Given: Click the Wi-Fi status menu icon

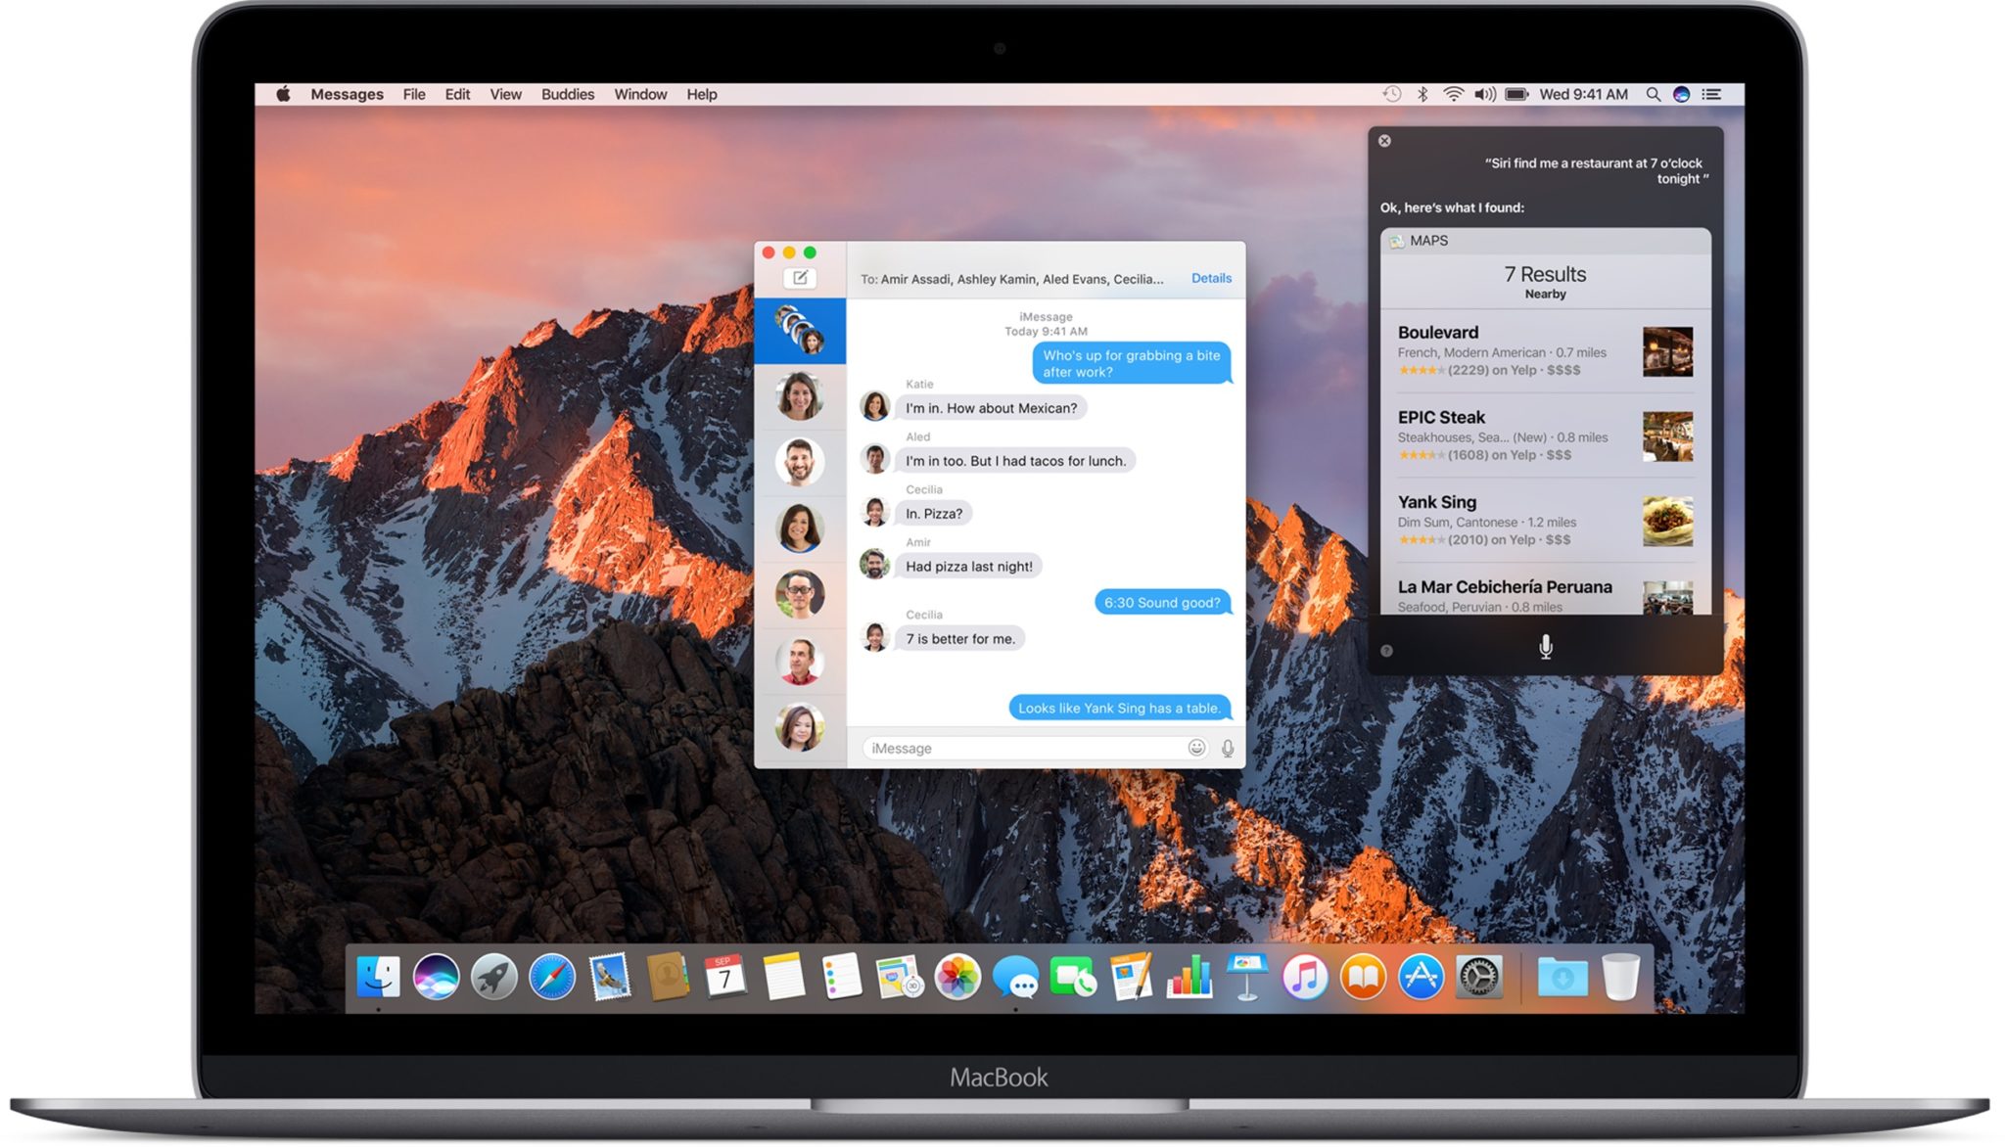Looking at the screenshot, I should [x=1454, y=94].
